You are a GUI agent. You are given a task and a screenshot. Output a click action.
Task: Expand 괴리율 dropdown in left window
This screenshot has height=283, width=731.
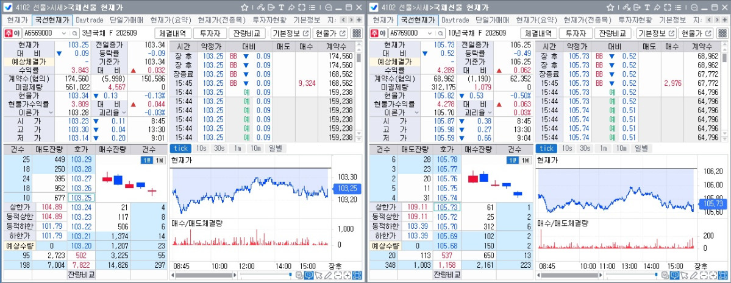pyautogui.click(x=124, y=113)
